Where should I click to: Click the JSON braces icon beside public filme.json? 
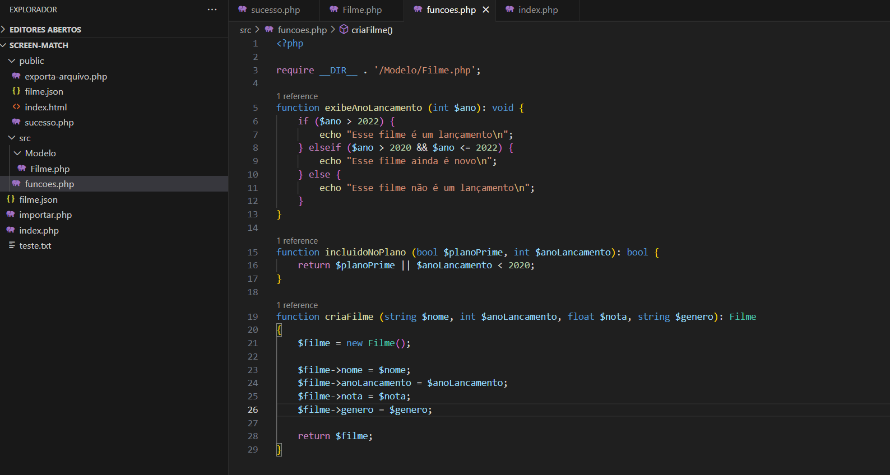point(16,91)
